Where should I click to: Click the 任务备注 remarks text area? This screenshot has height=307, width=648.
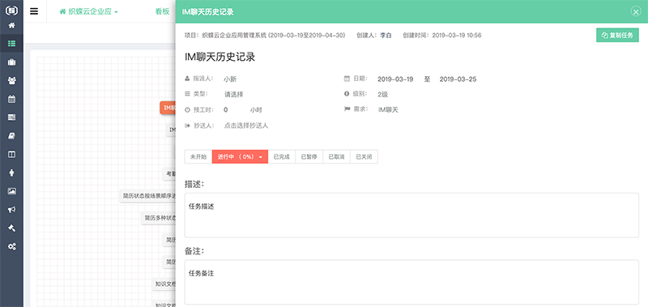point(411,282)
